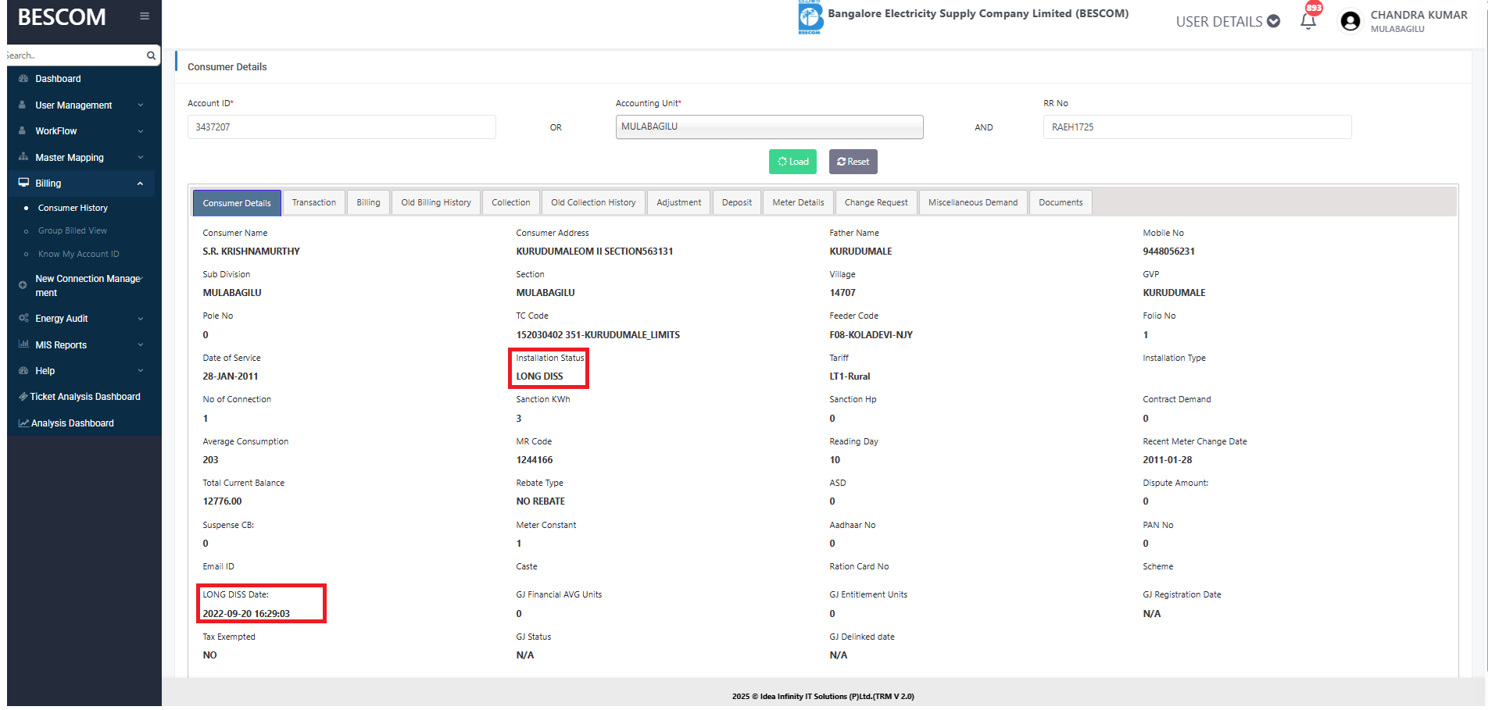
Task: Click the hamburger menu icon beside BESCOM
Action: click(x=145, y=16)
